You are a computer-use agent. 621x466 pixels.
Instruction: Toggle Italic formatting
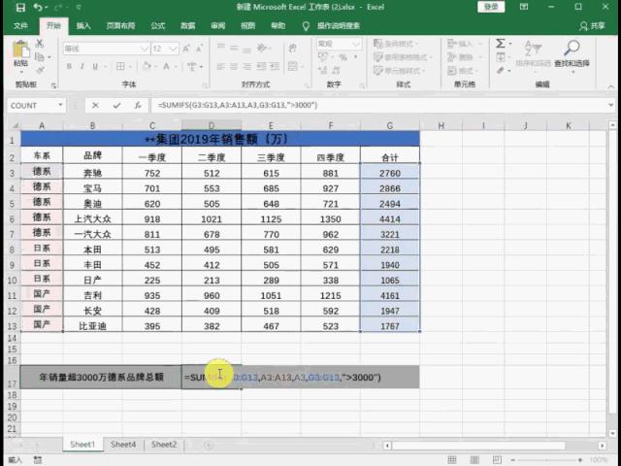[82, 67]
